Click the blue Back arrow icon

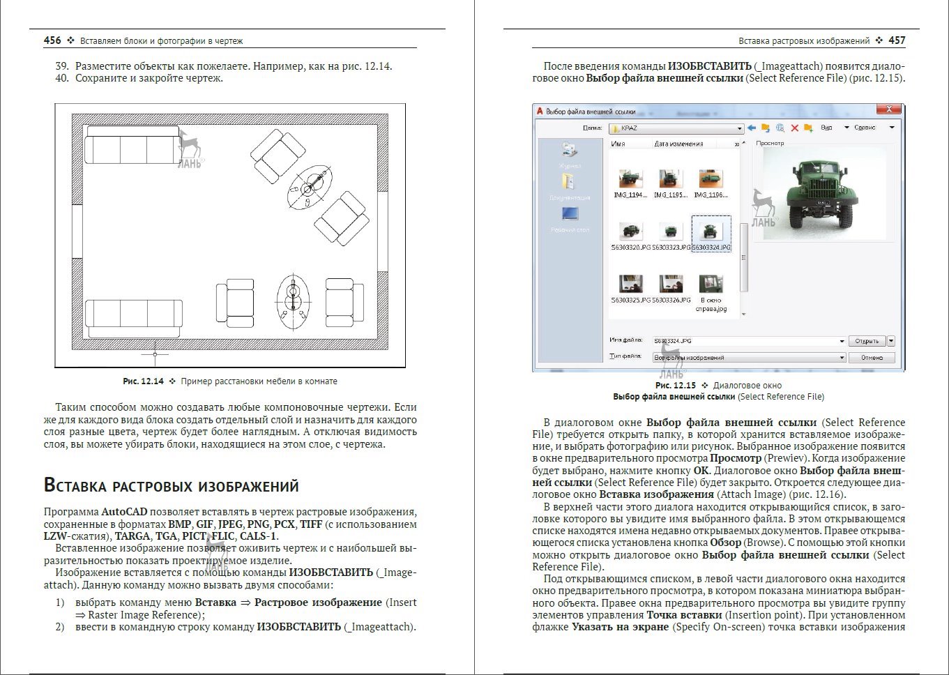coord(751,128)
